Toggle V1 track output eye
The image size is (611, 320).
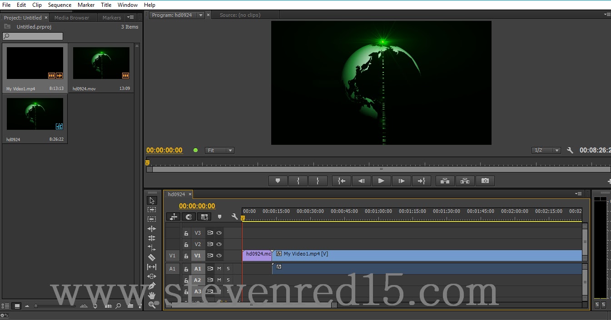[x=219, y=256]
